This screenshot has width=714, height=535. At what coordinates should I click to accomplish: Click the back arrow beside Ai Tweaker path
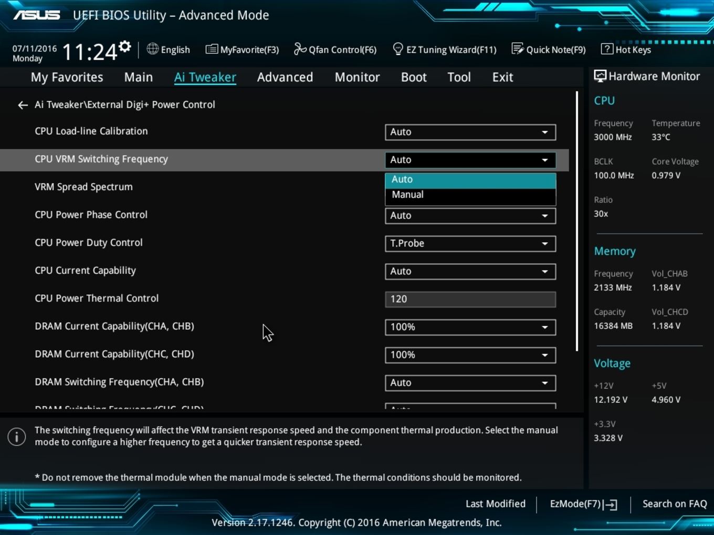[x=23, y=105]
